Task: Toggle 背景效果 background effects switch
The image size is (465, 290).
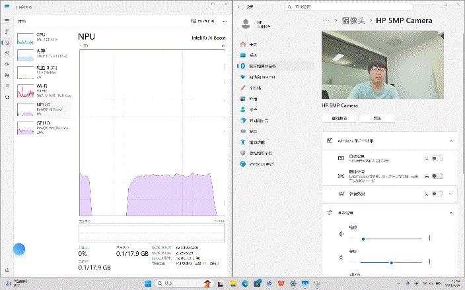Action: point(437,194)
